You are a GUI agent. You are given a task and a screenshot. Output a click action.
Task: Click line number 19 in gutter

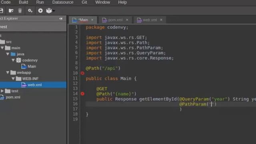[75, 119]
